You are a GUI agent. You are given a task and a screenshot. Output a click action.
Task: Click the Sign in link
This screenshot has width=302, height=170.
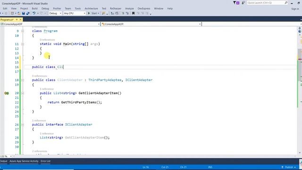coord(295,9)
